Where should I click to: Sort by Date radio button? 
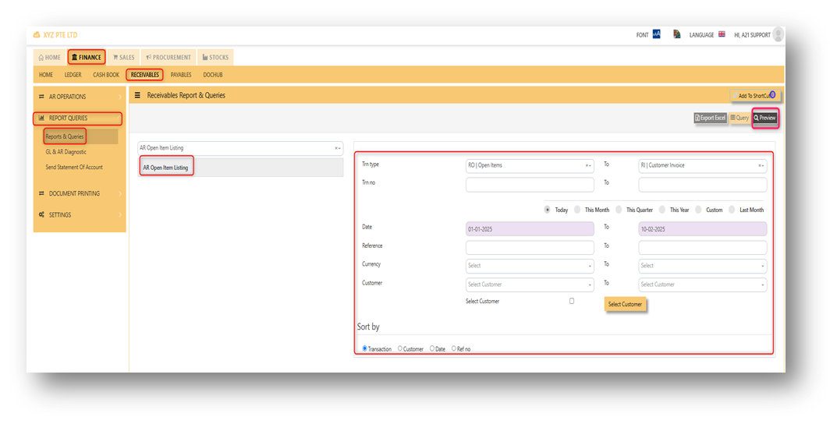tap(432, 349)
